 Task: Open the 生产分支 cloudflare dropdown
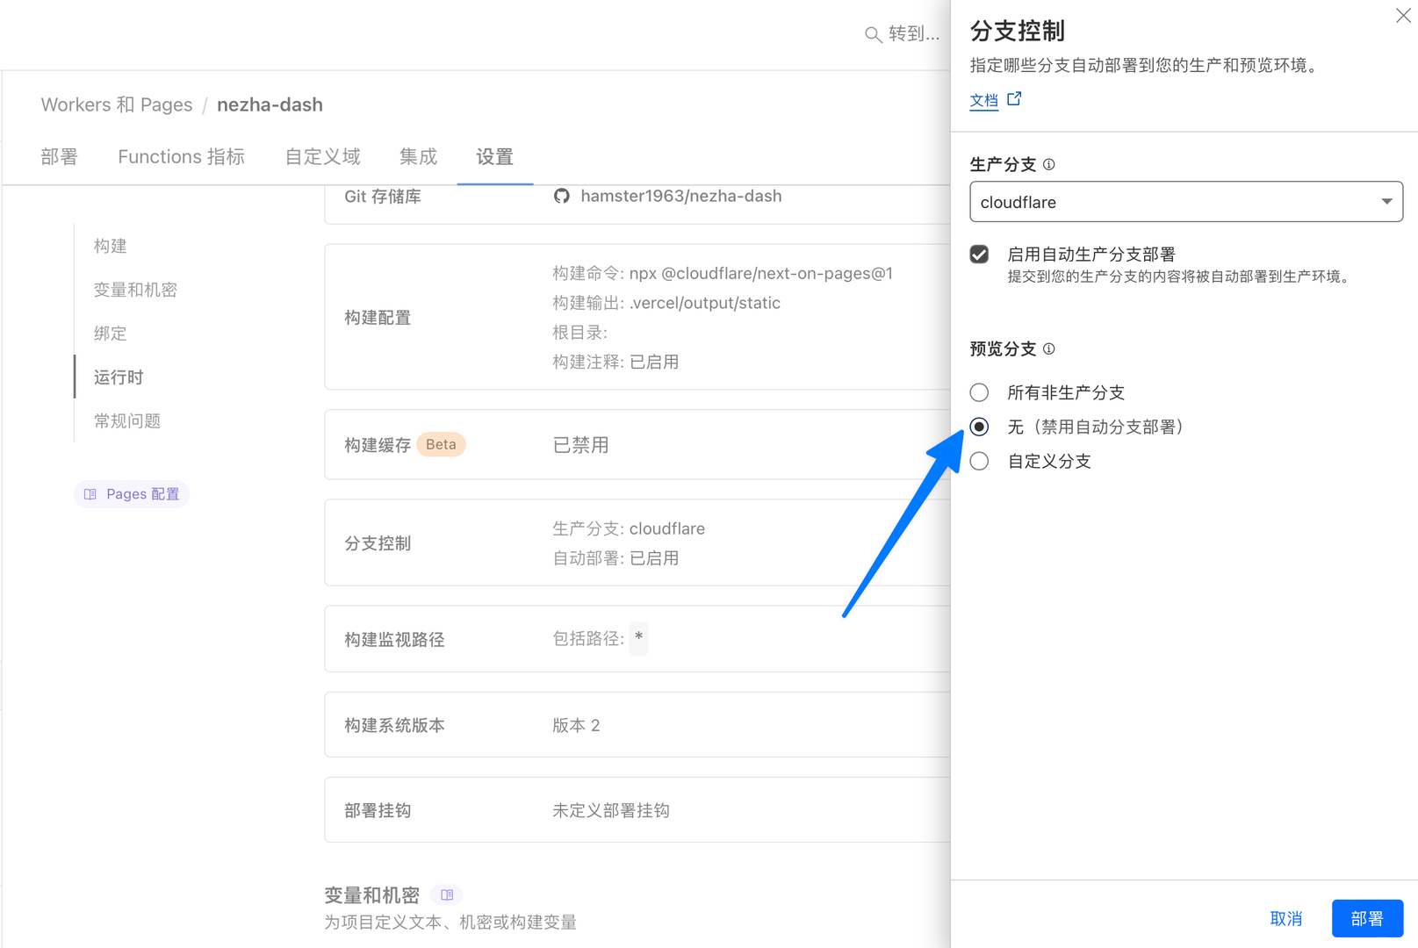[1185, 202]
